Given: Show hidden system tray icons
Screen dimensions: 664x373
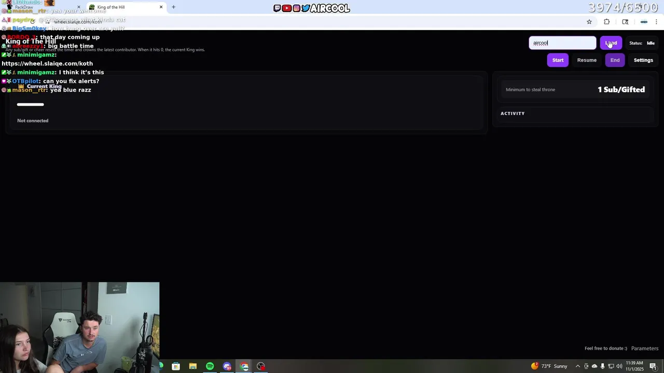Looking at the screenshot, I should click(578, 366).
